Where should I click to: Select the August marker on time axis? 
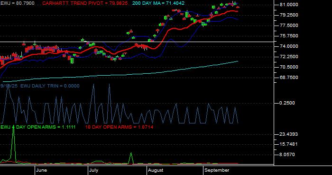[156, 170]
